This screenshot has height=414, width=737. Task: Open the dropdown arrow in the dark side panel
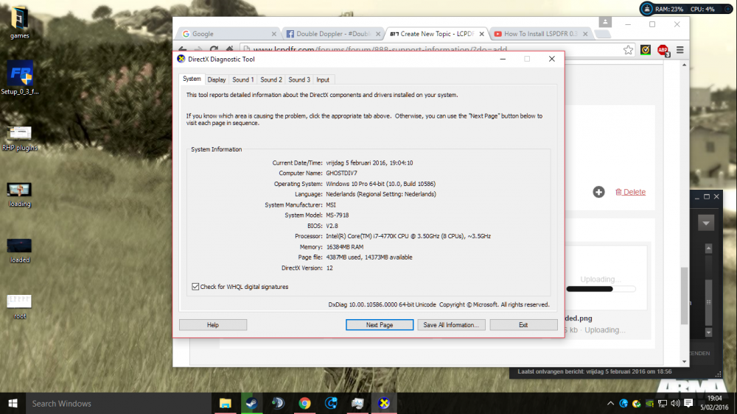706,223
